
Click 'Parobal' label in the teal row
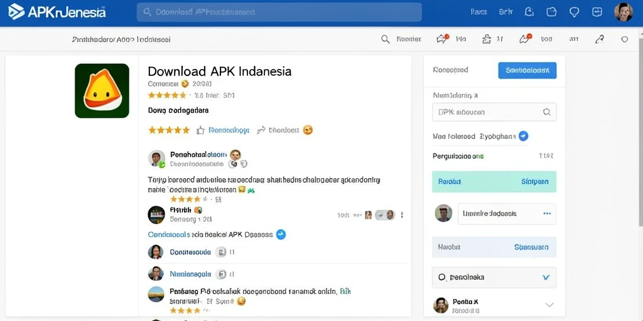click(450, 181)
